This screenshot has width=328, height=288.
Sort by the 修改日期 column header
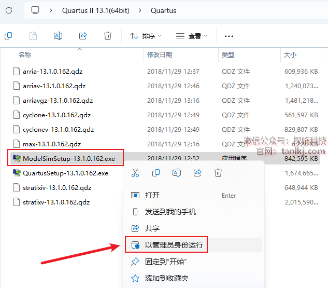(160, 54)
